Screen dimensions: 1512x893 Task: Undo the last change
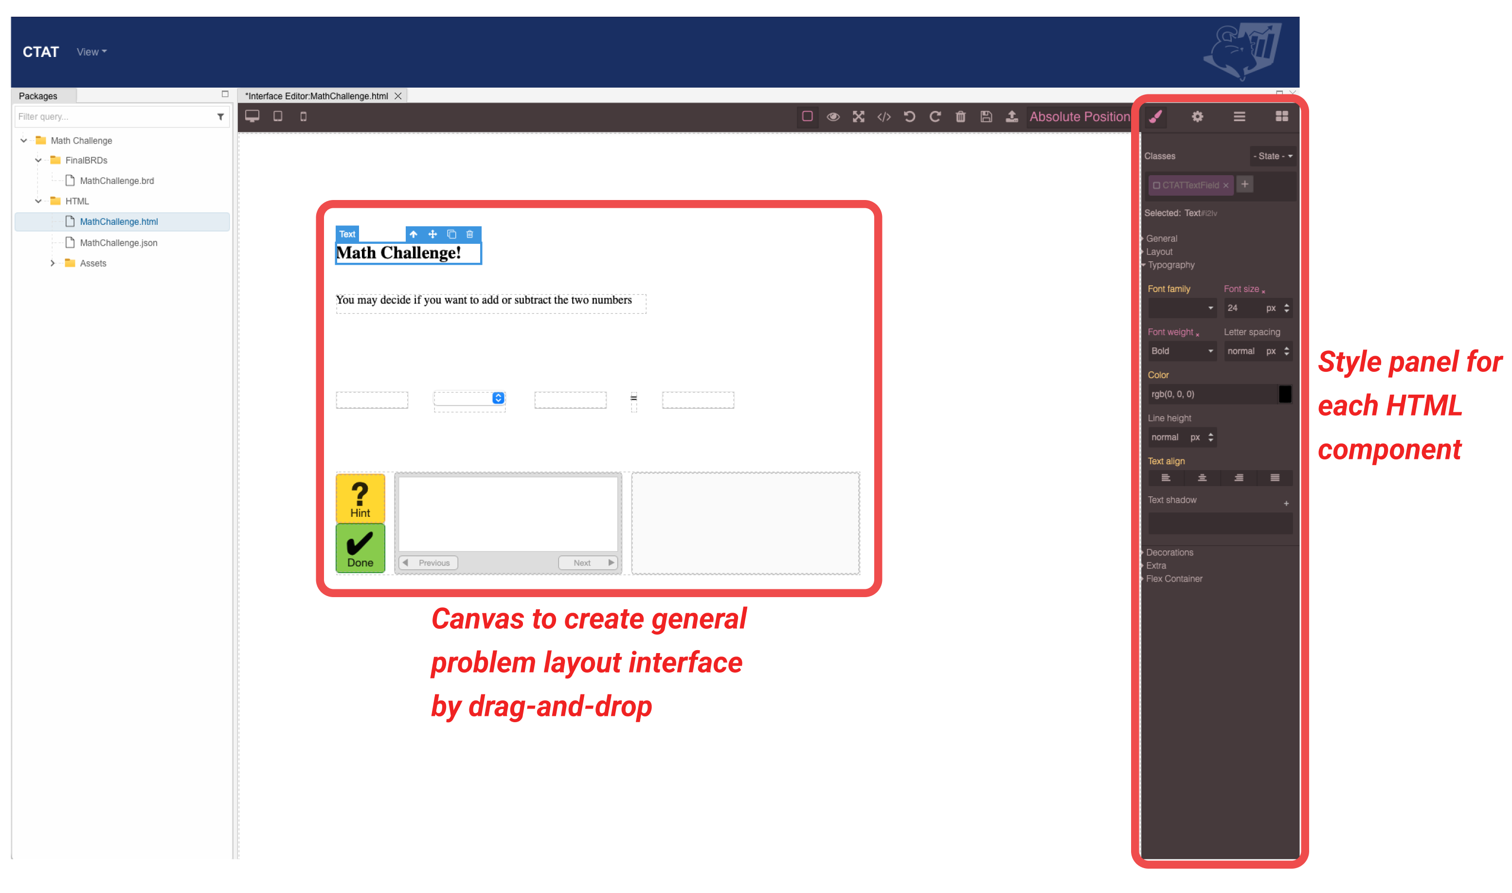pos(909,117)
